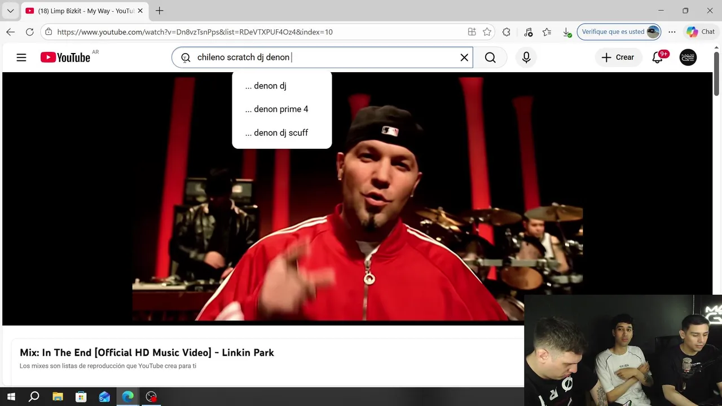Click the Limp Bizkit video player
This screenshot has height=406, width=722.
(357, 198)
